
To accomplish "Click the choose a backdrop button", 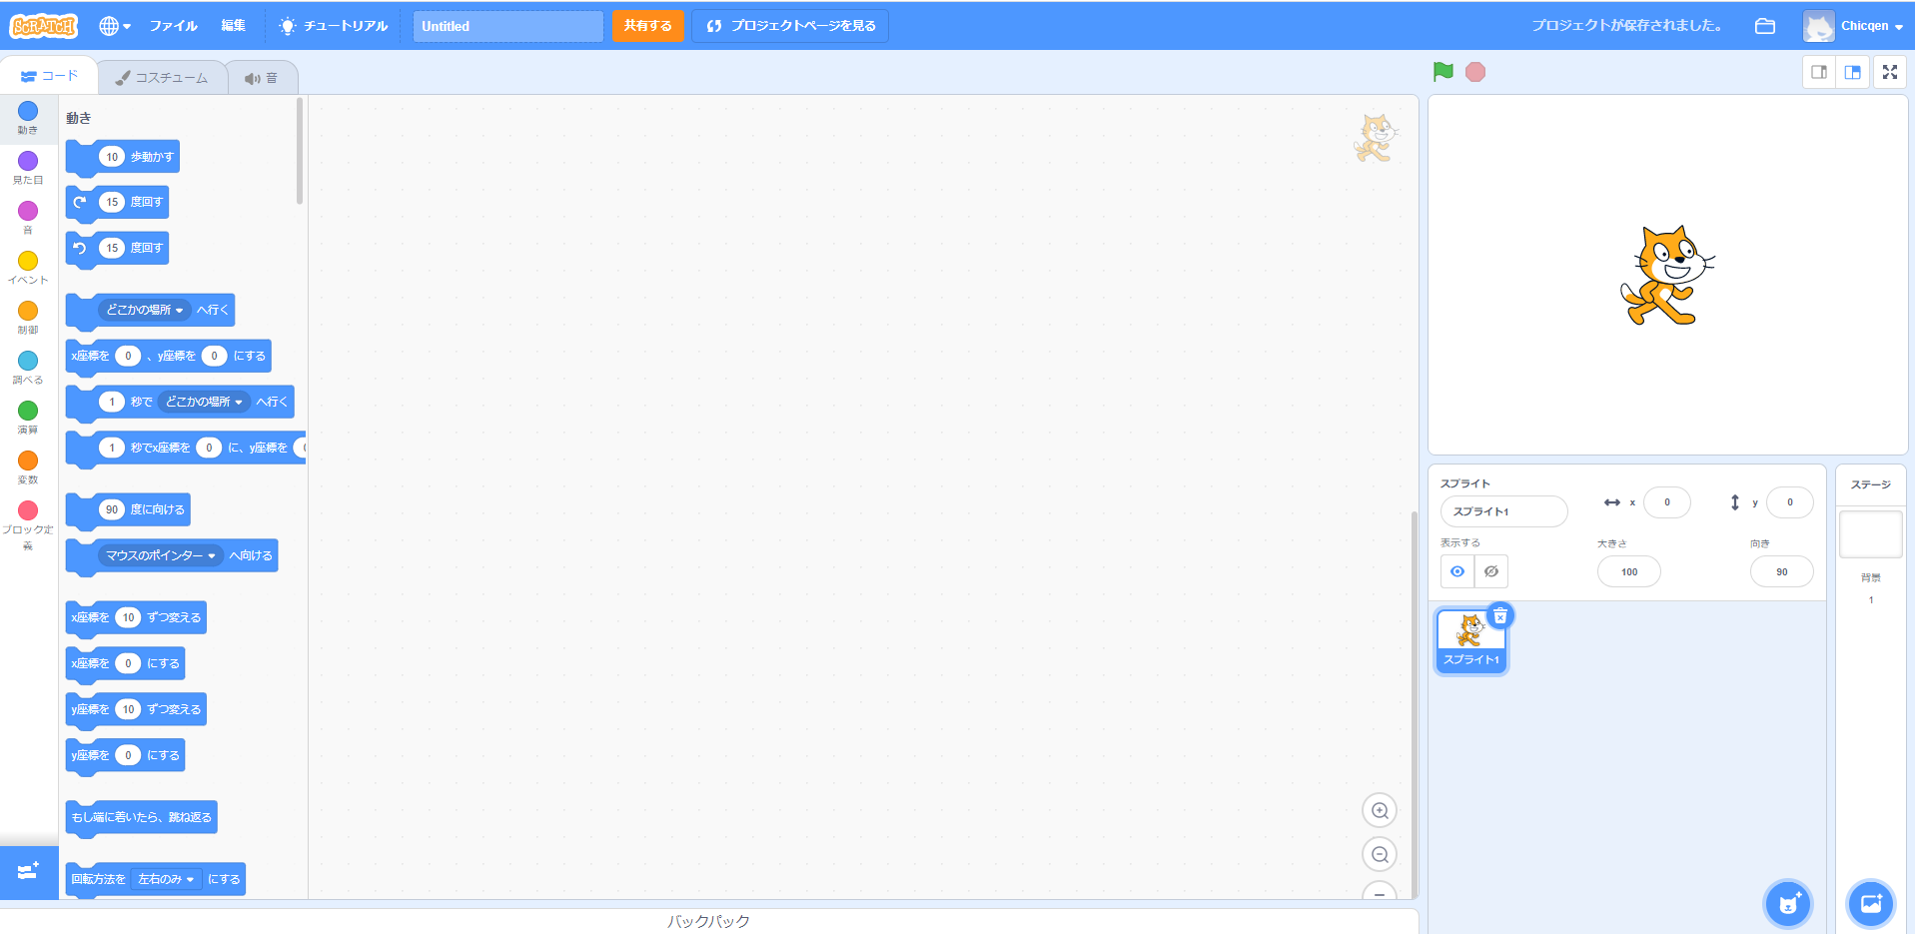I will tap(1871, 904).
